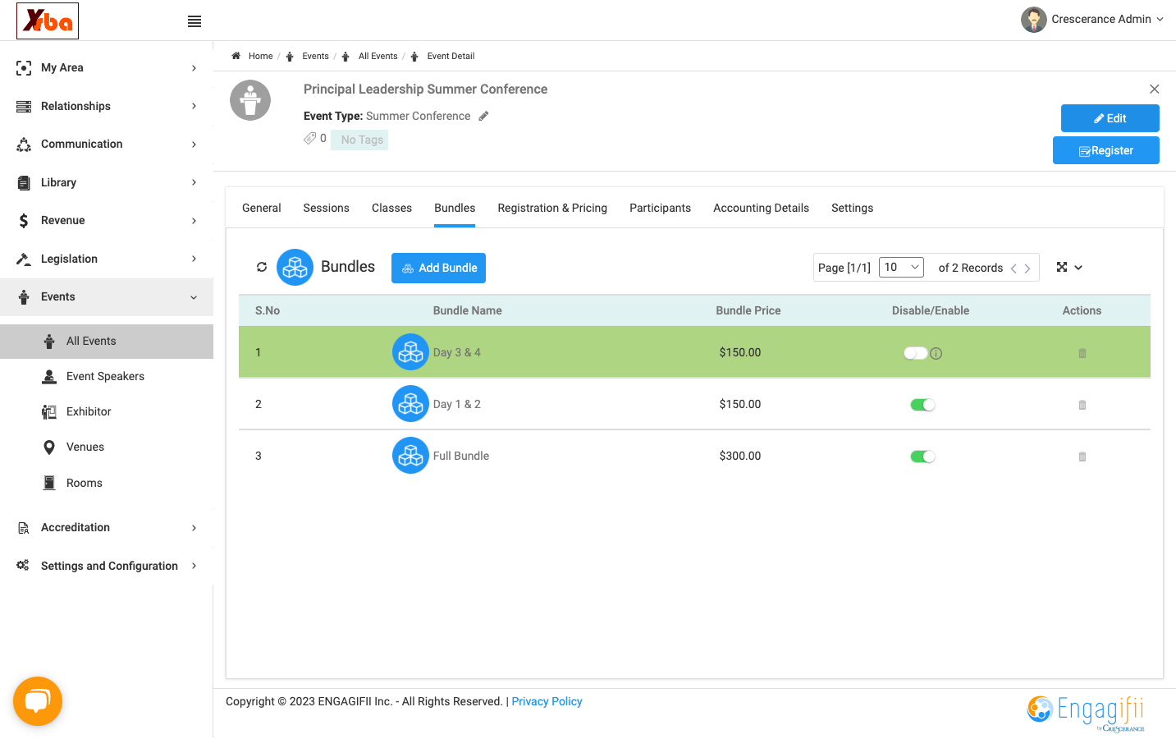Open the page size dropdown
This screenshot has width=1176, height=739.
coord(902,267)
